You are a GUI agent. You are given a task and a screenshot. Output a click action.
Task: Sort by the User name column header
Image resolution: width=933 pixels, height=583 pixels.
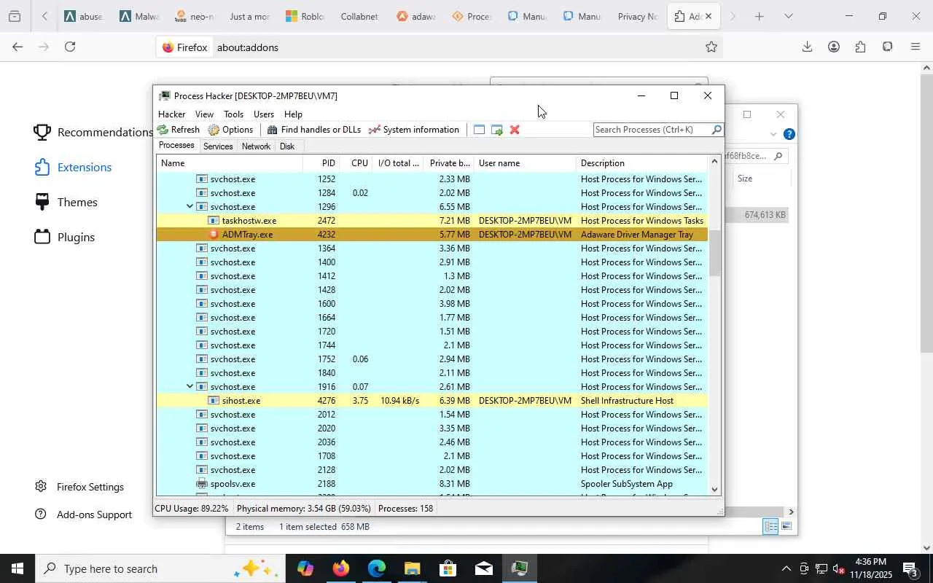click(x=525, y=163)
